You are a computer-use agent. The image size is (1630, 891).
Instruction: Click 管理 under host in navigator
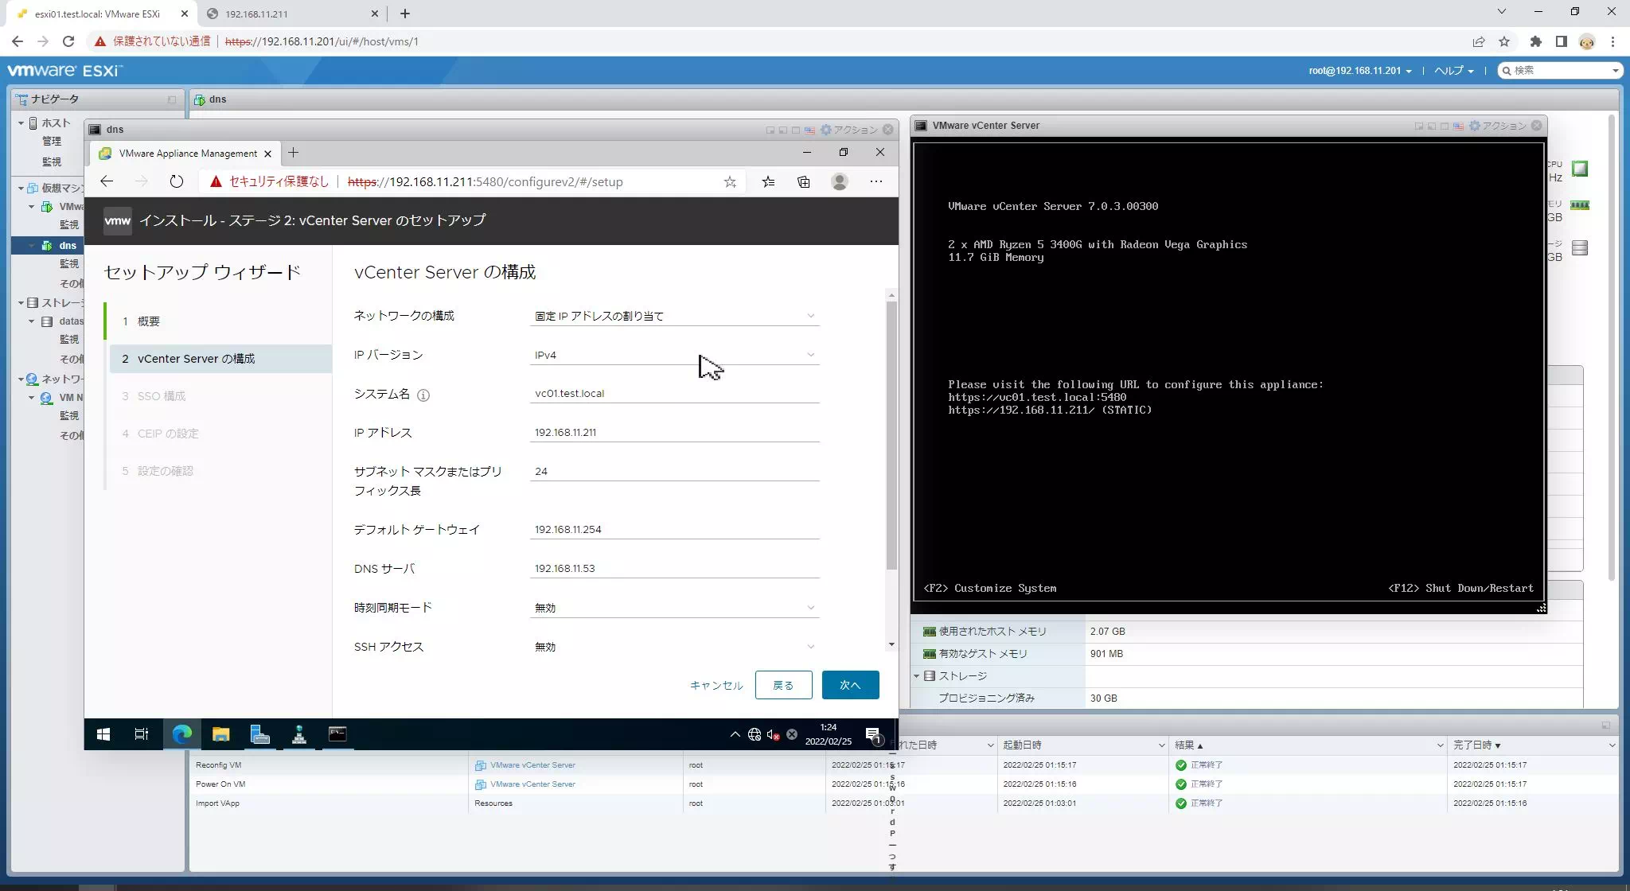tap(52, 142)
